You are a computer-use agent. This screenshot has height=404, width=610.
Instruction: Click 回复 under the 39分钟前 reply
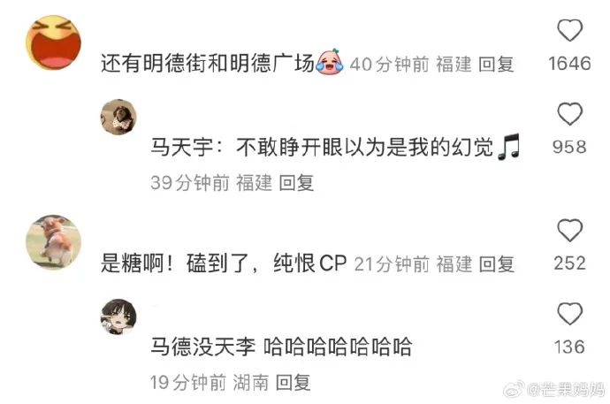coord(296,182)
